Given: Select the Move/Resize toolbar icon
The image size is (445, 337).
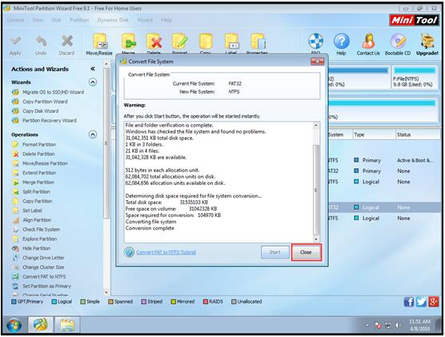Looking at the screenshot, I should tap(100, 42).
